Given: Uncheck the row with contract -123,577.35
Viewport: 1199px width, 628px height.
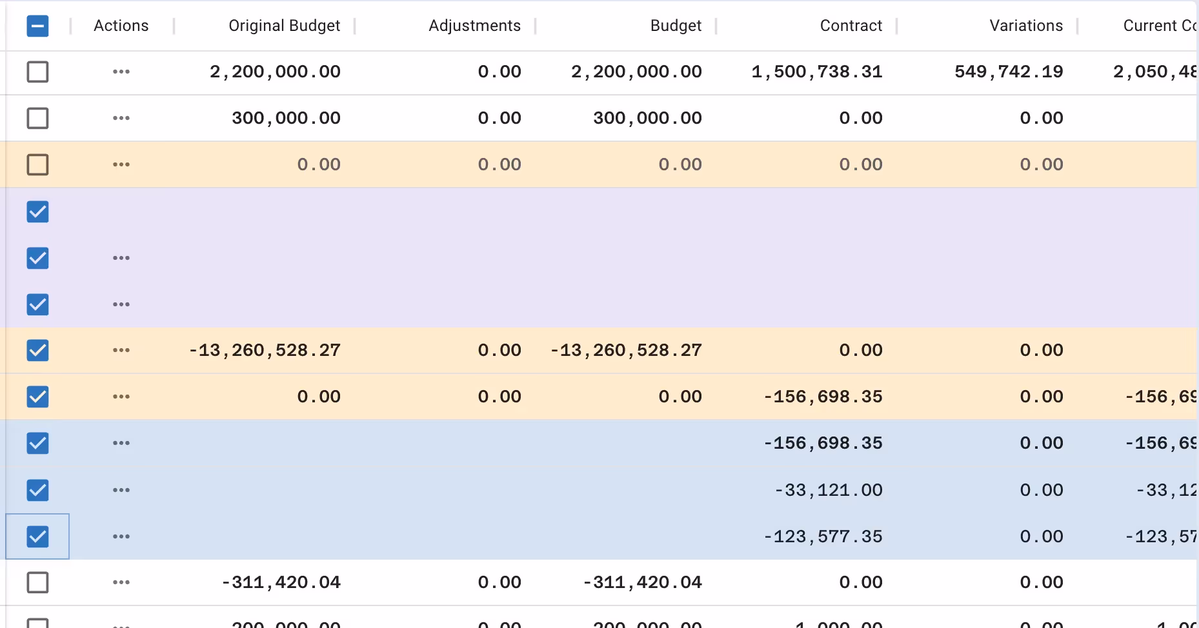Looking at the screenshot, I should tap(37, 536).
